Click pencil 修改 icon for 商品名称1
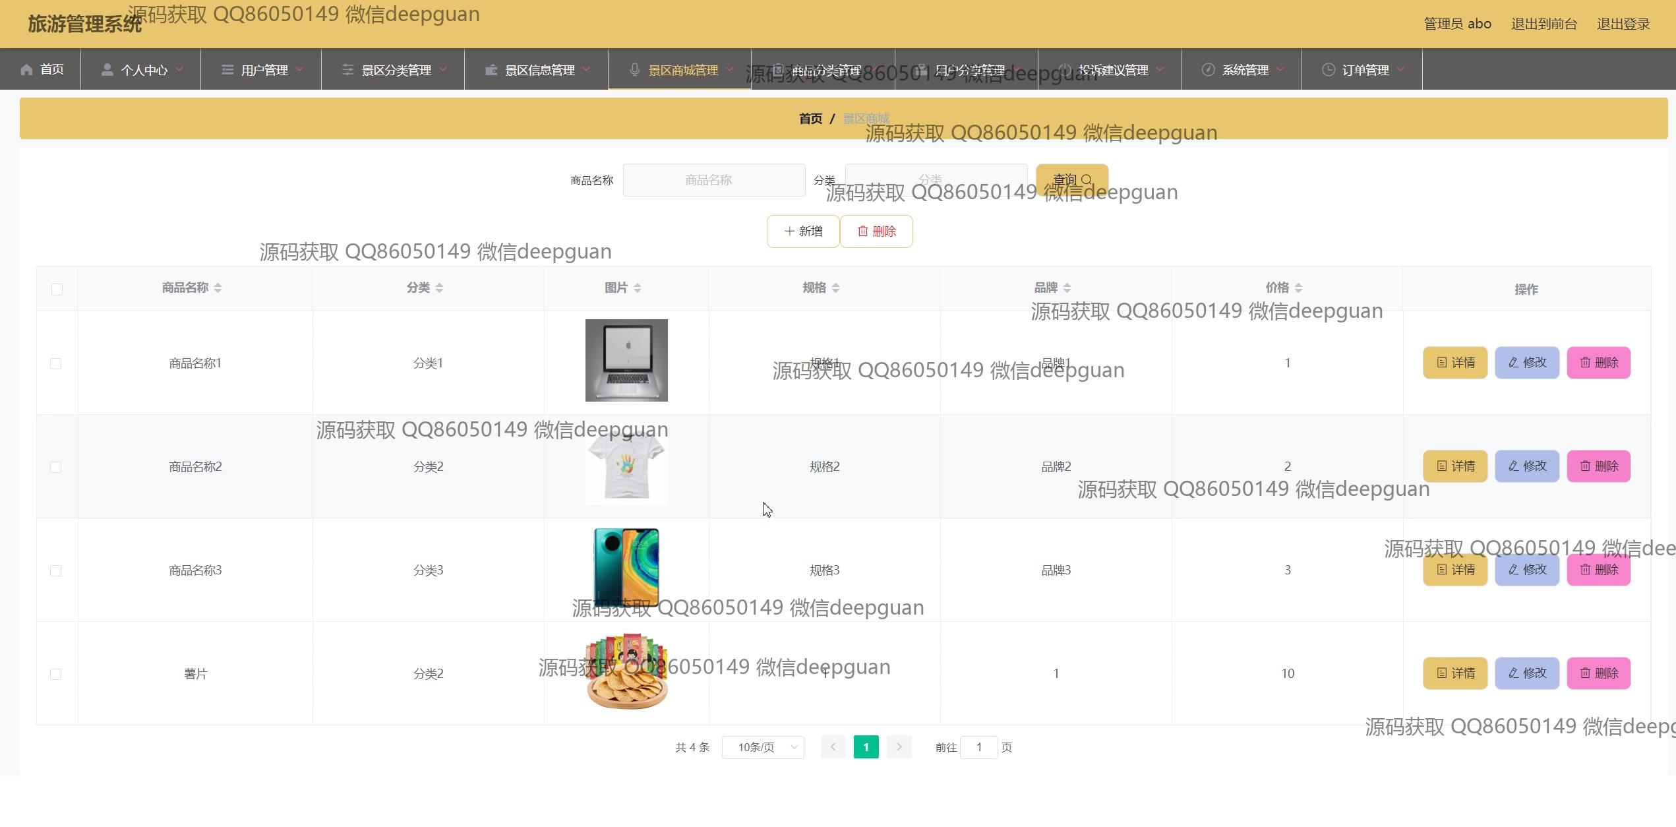 click(x=1514, y=363)
